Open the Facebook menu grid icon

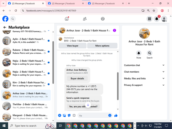point(149,19)
